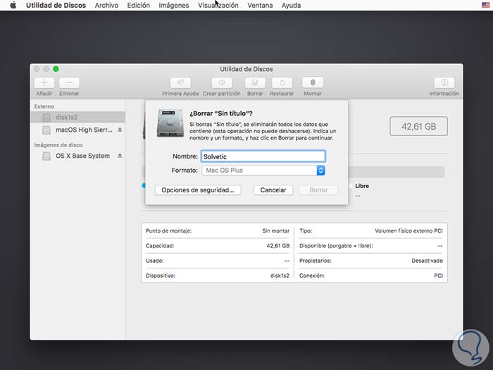The image size is (493, 370).
Task: Click the Montar toolbar icon
Action: [313, 82]
